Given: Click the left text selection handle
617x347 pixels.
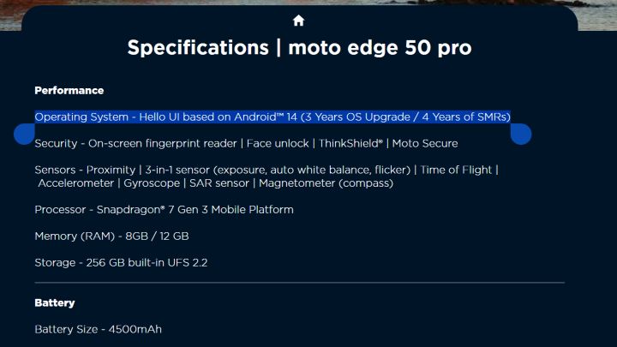Looking at the screenshot, I should pyautogui.click(x=24, y=134).
